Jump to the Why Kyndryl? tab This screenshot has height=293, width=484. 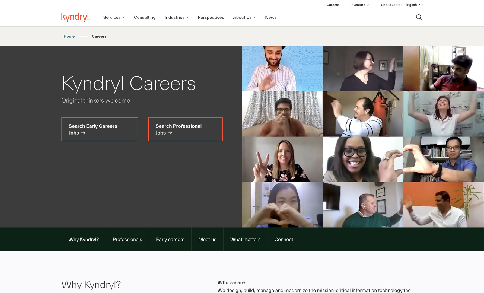click(x=84, y=239)
